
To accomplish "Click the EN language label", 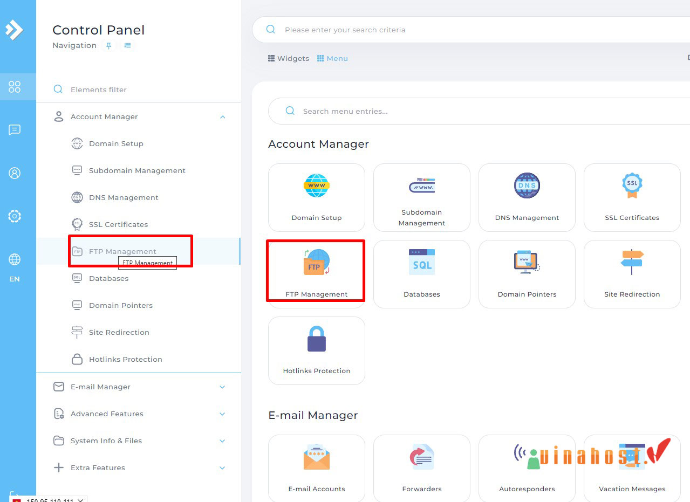I will 15,279.
